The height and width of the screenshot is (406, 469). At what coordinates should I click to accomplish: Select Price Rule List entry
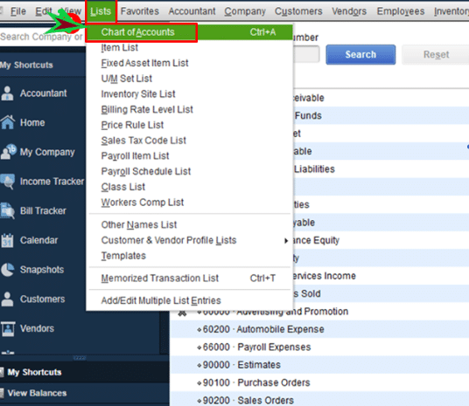pyautogui.click(x=189, y=125)
